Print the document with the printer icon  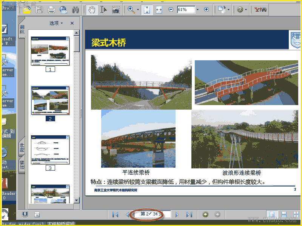coord(51,9)
